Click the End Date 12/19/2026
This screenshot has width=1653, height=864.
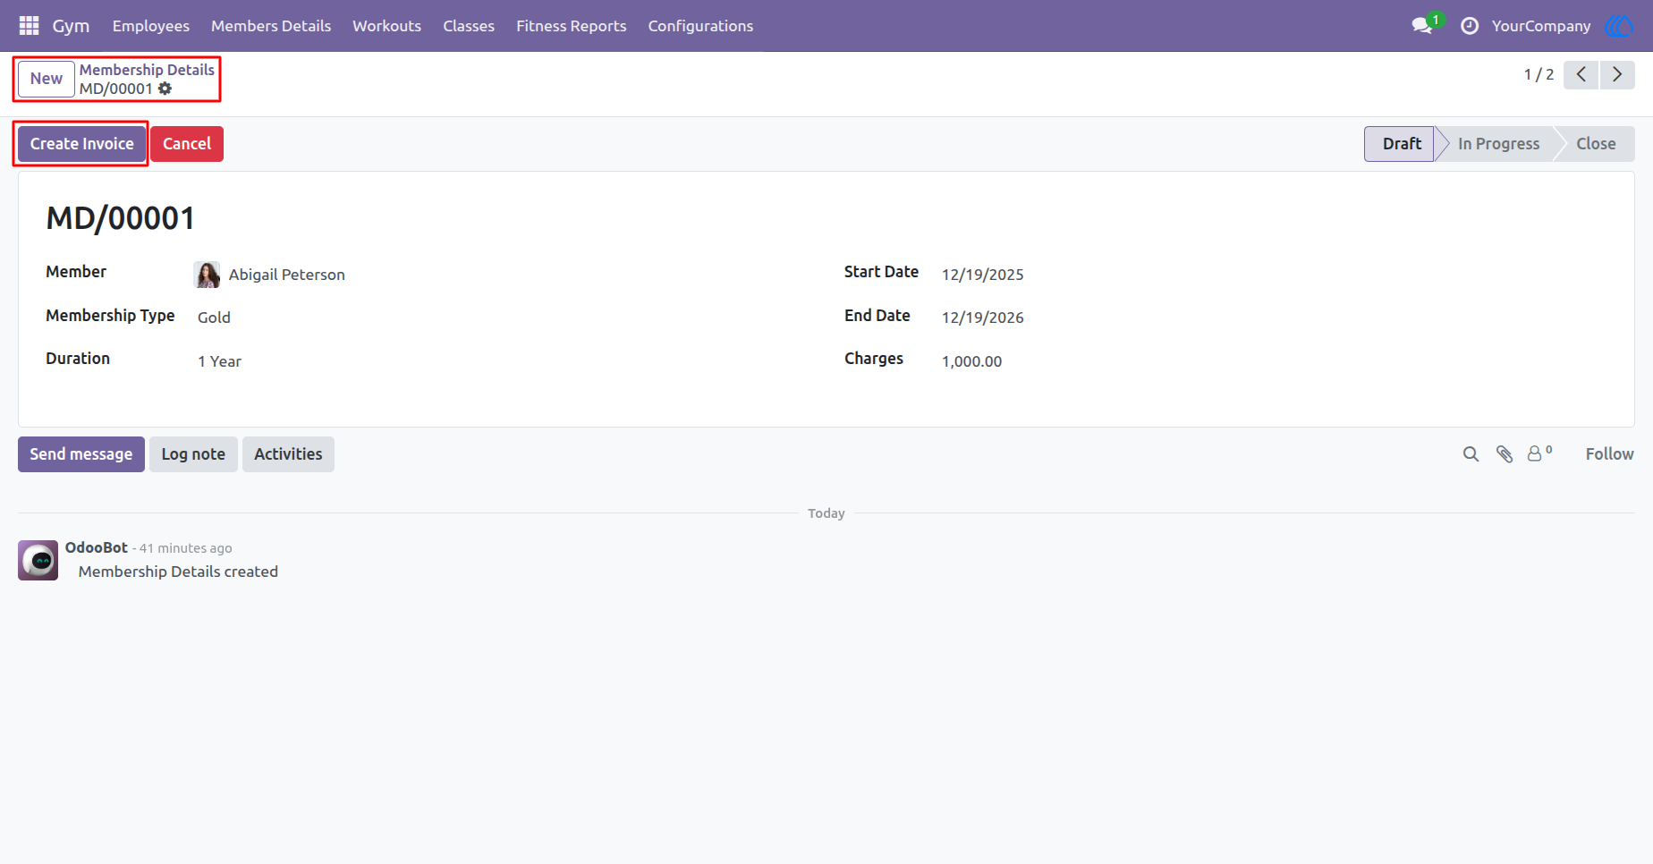(x=982, y=318)
